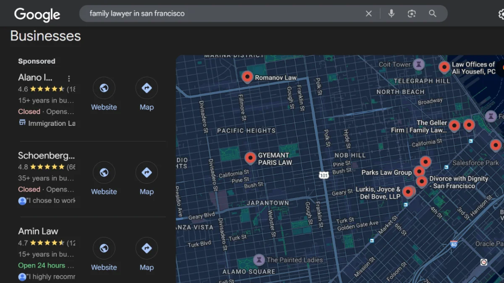
Task: Click the Parks Law Group map pin
Action: [419, 171]
